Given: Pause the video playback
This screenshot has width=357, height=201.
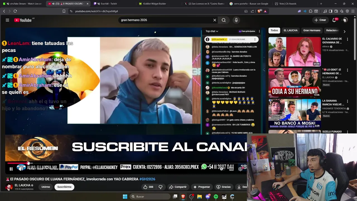Looking at the screenshot, I should coord(11,169).
